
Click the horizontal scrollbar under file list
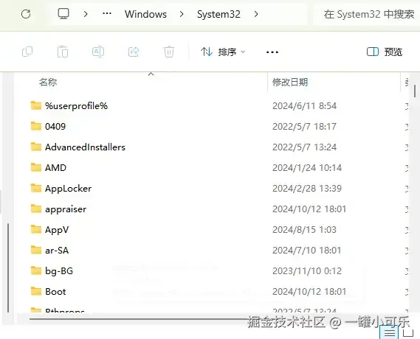[140, 319]
